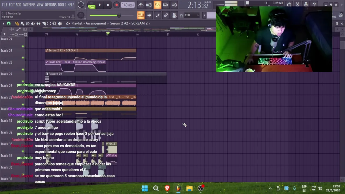Mute Track 25 via its green light
The image size is (345, 194).
23,58
